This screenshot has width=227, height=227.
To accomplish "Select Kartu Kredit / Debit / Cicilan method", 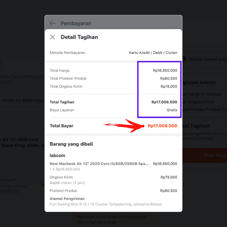I will [x=153, y=53].
